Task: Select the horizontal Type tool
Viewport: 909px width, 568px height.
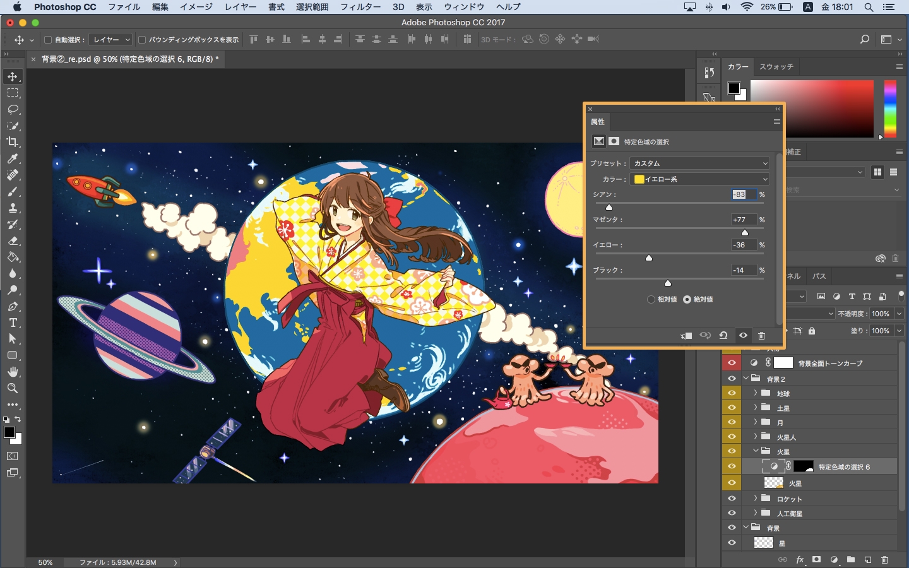Action: pos(13,322)
